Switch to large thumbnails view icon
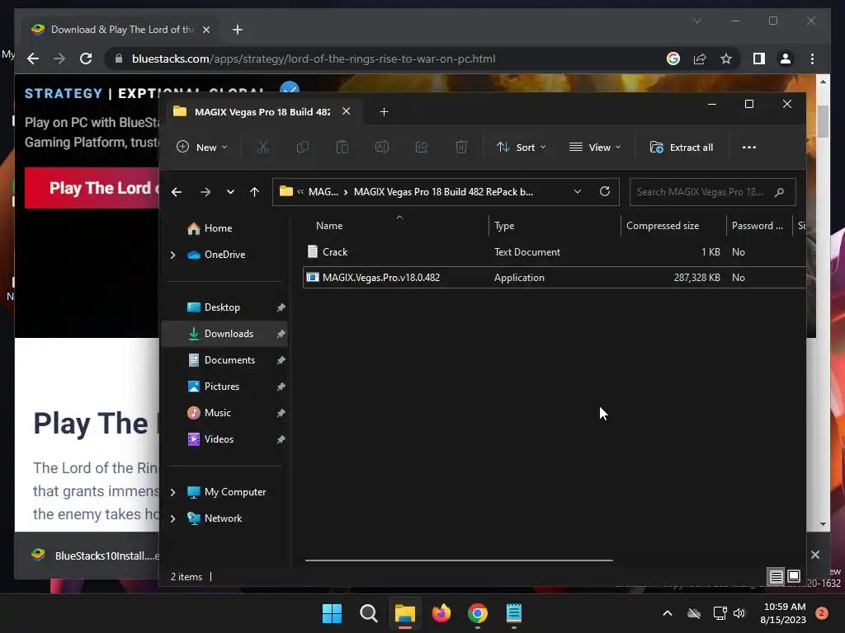Viewport: 845px width, 633px height. tap(794, 576)
